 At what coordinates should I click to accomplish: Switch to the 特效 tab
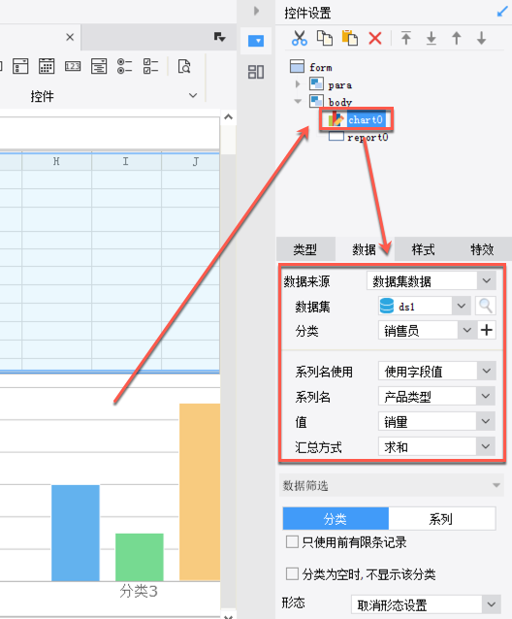tap(482, 249)
